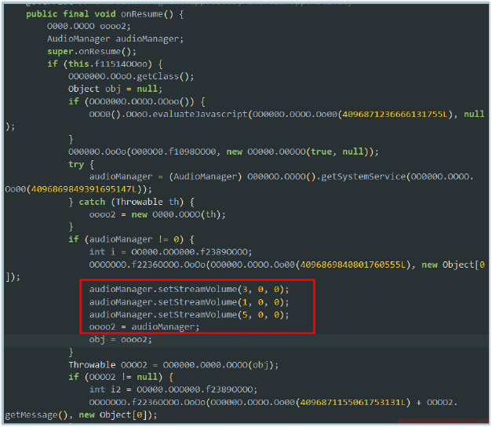
Task: Click the setStreamVolume(3, 0, 0) line
Action: point(188,289)
